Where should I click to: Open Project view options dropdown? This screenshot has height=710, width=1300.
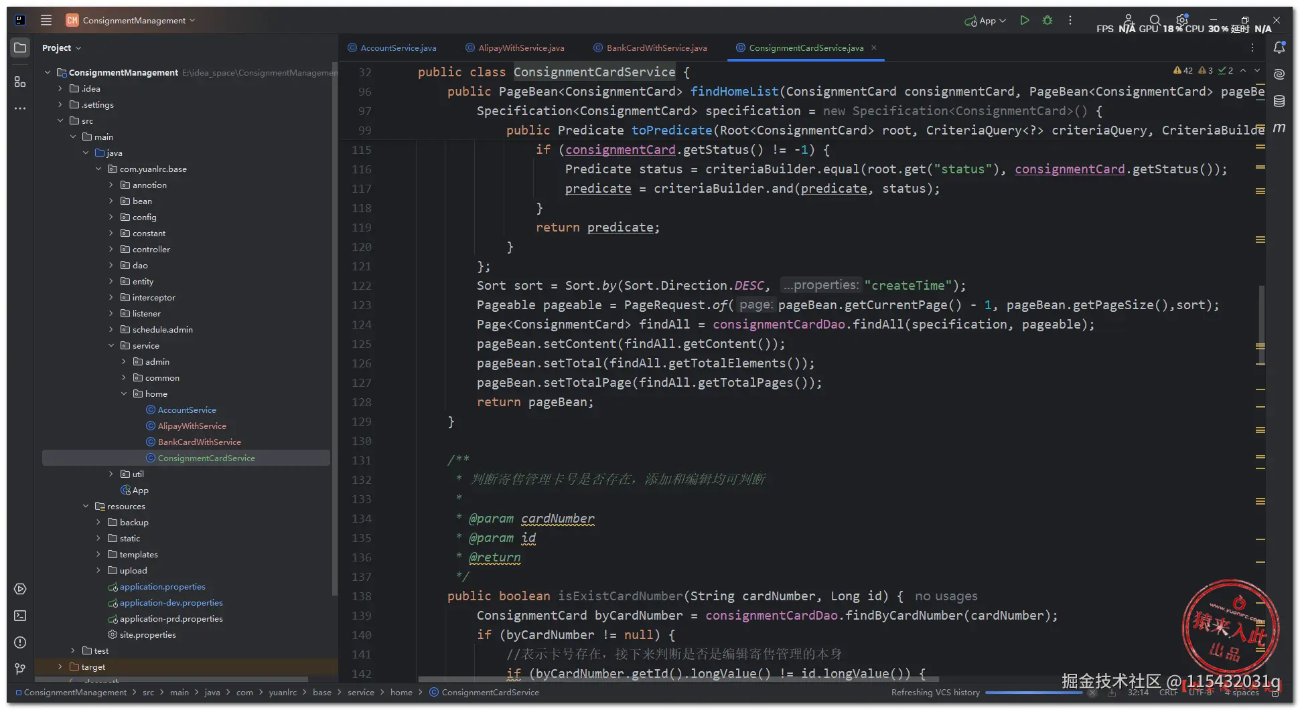click(x=61, y=48)
